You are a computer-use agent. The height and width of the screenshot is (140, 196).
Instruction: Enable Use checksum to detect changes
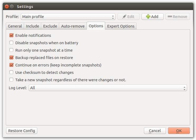(11, 72)
